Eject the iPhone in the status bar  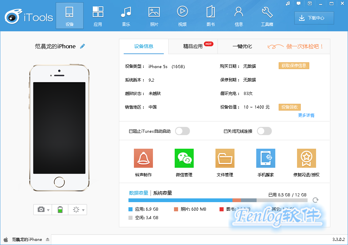(48, 240)
